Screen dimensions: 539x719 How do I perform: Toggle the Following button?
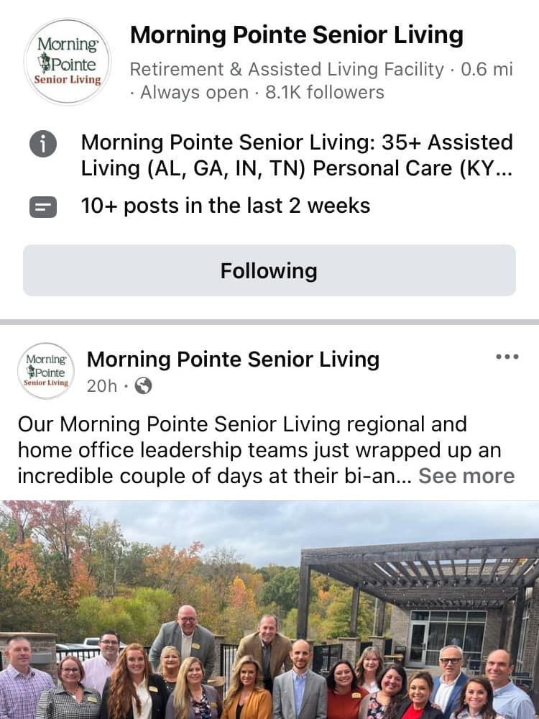coord(269,270)
